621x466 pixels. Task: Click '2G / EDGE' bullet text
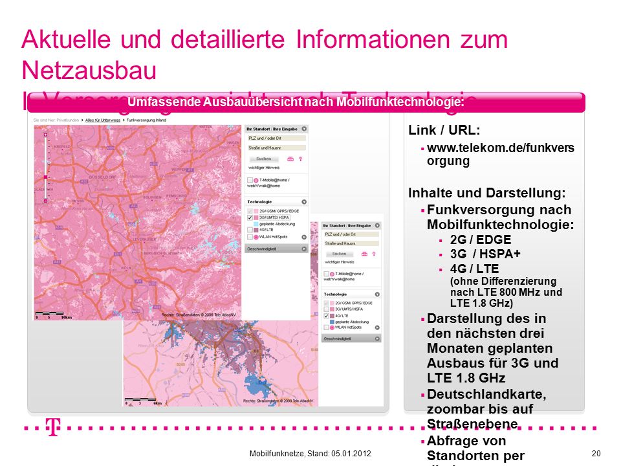click(x=481, y=239)
